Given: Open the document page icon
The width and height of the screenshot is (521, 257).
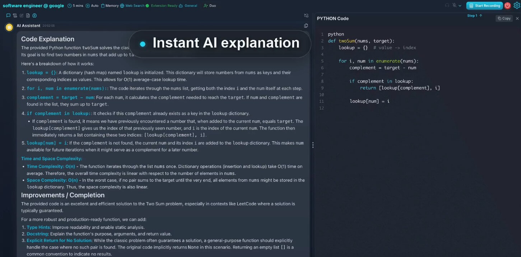Looking at the screenshot, I should point(28,15).
